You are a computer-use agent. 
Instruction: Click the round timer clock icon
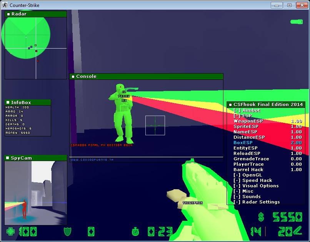click(135, 231)
